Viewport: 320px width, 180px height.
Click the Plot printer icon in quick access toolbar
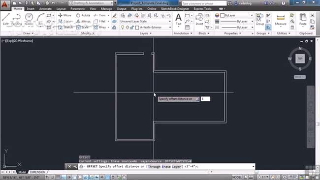[x=47, y=3]
